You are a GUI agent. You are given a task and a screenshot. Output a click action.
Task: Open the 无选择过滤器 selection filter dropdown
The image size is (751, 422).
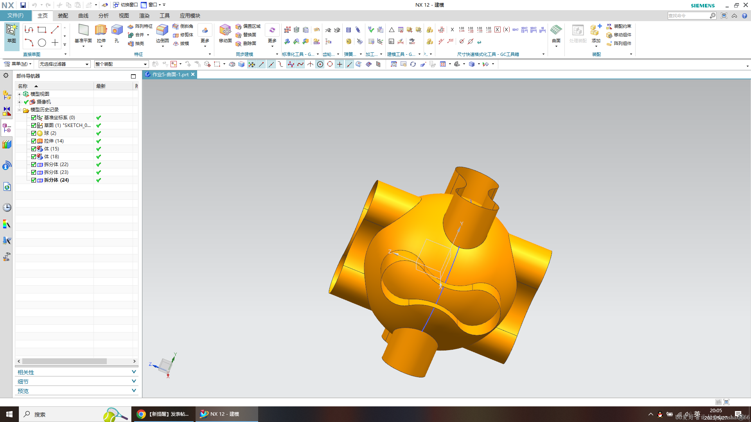(65, 64)
